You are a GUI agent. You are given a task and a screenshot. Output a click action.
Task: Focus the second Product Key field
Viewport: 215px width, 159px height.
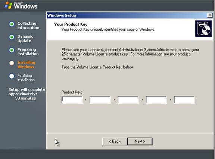pos(100,100)
